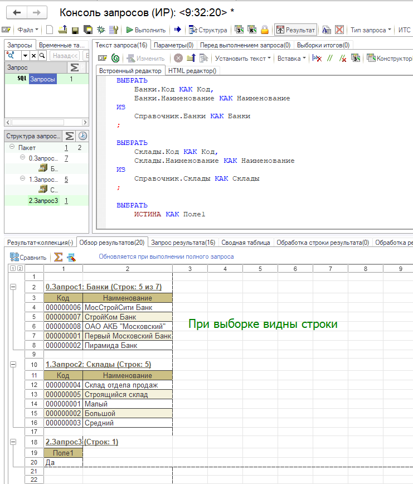Open the Файл dropdown menu

(27, 30)
